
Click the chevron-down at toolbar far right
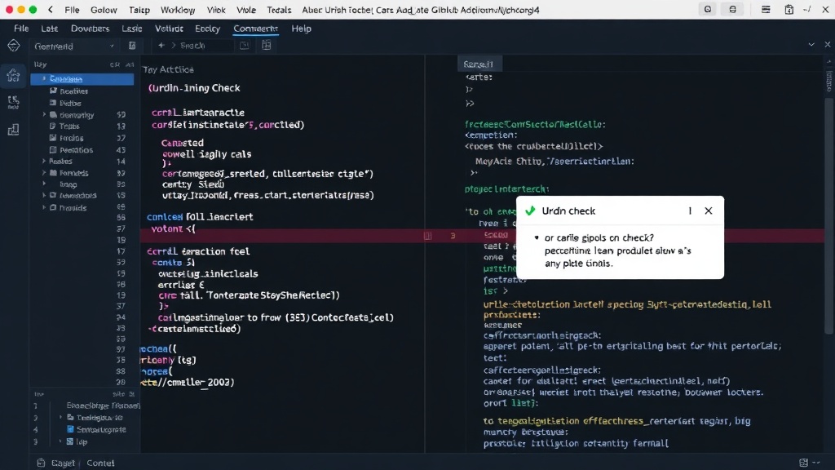811,45
